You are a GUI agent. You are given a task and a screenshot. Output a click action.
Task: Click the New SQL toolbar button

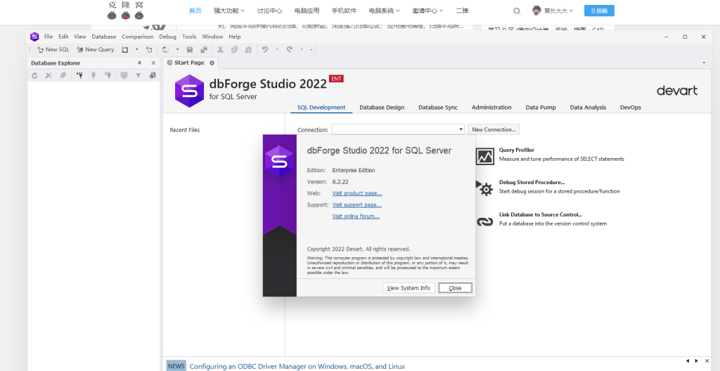tap(53, 50)
